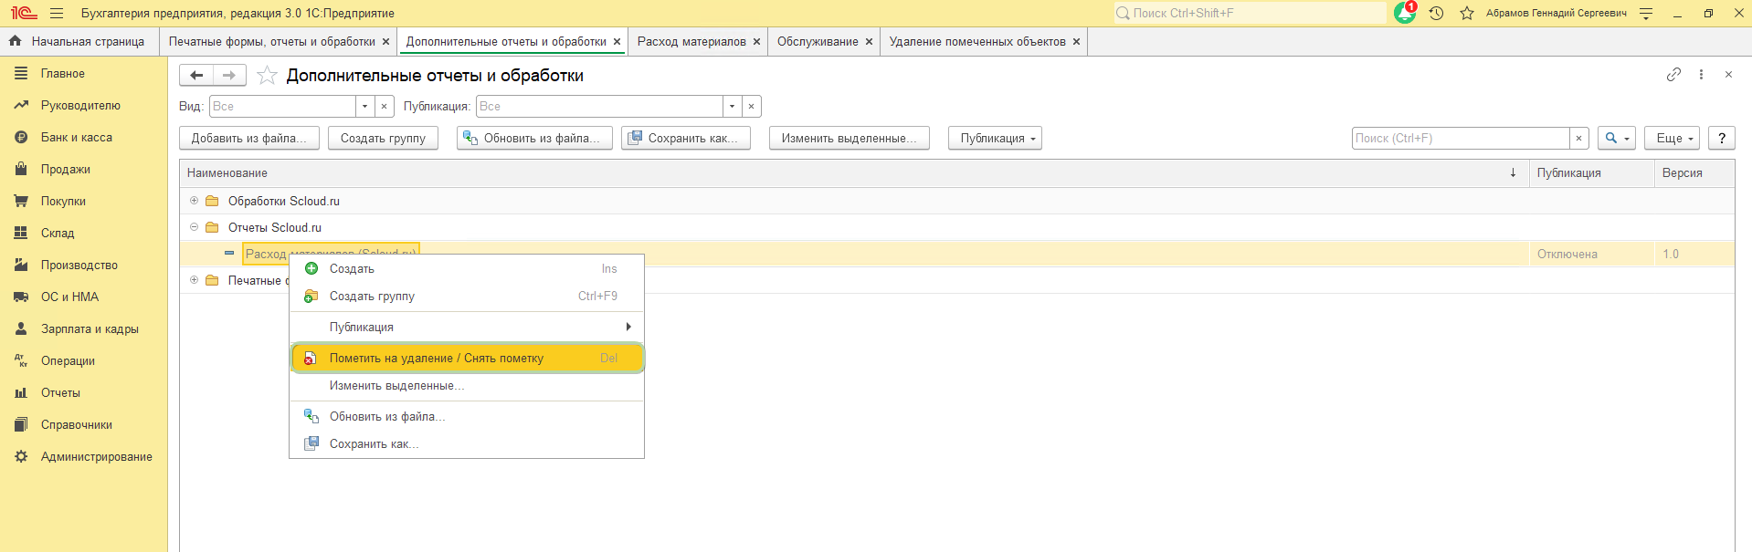Focus the global search field Поиск Ctrl+Shift+F
This screenshot has height=552, width=1752.
pos(1250,13)
